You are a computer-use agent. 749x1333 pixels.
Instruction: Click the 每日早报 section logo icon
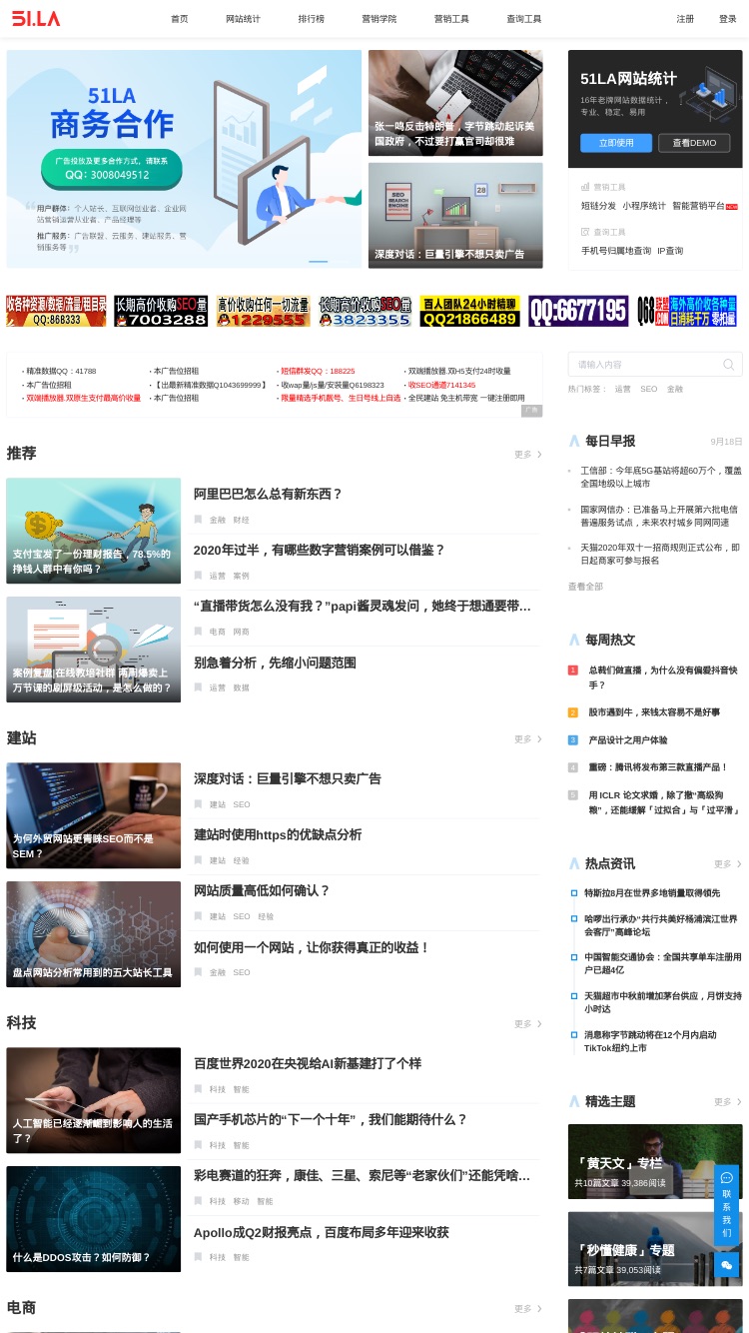point(574,441)
